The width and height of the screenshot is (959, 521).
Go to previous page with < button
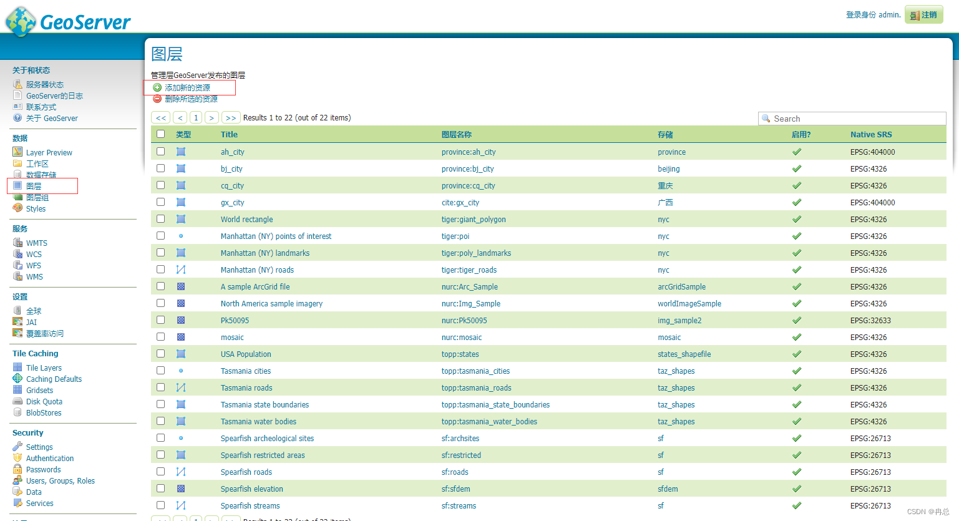180,117
